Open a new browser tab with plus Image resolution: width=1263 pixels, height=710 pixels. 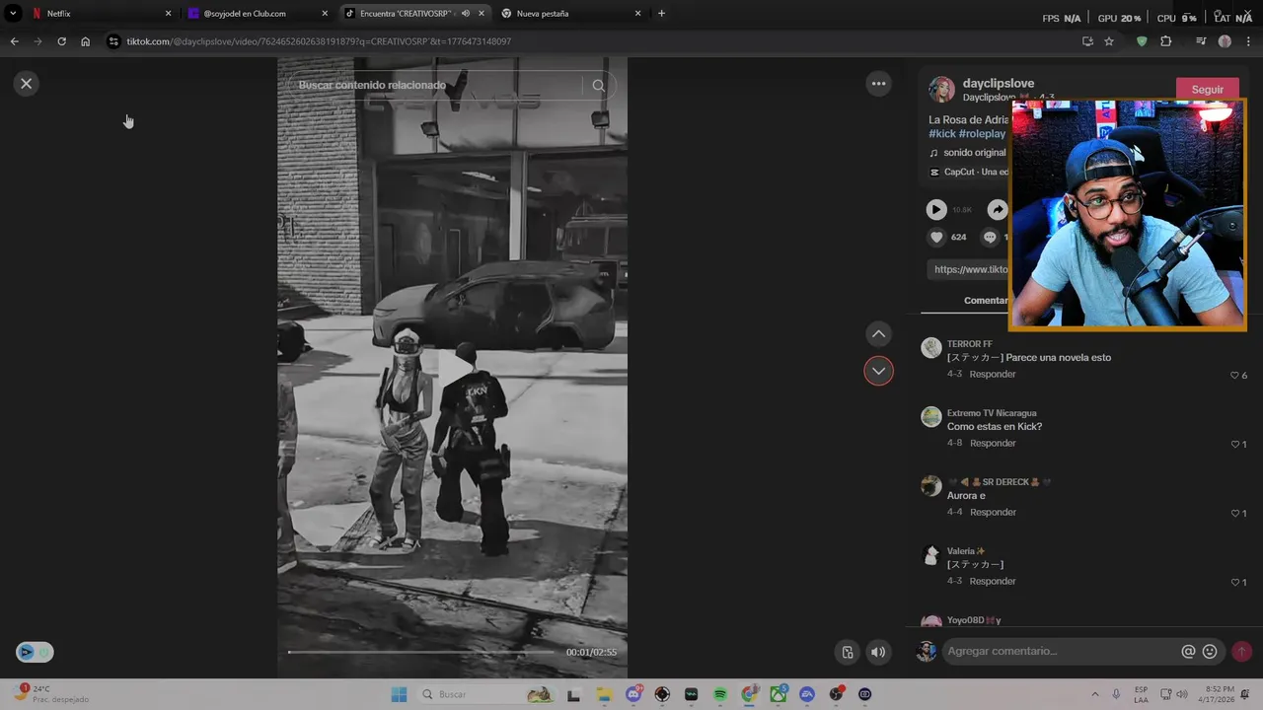click(x=661, y=14)
